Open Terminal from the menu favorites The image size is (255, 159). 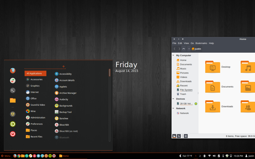pos(13,90)
